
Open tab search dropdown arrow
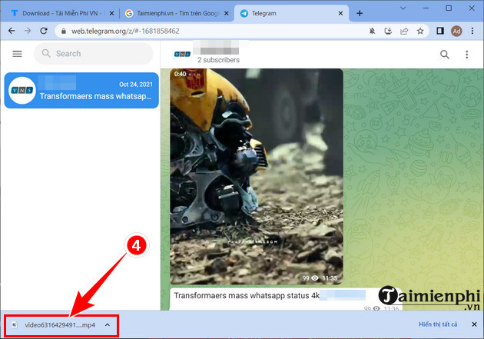coord(403,8)
